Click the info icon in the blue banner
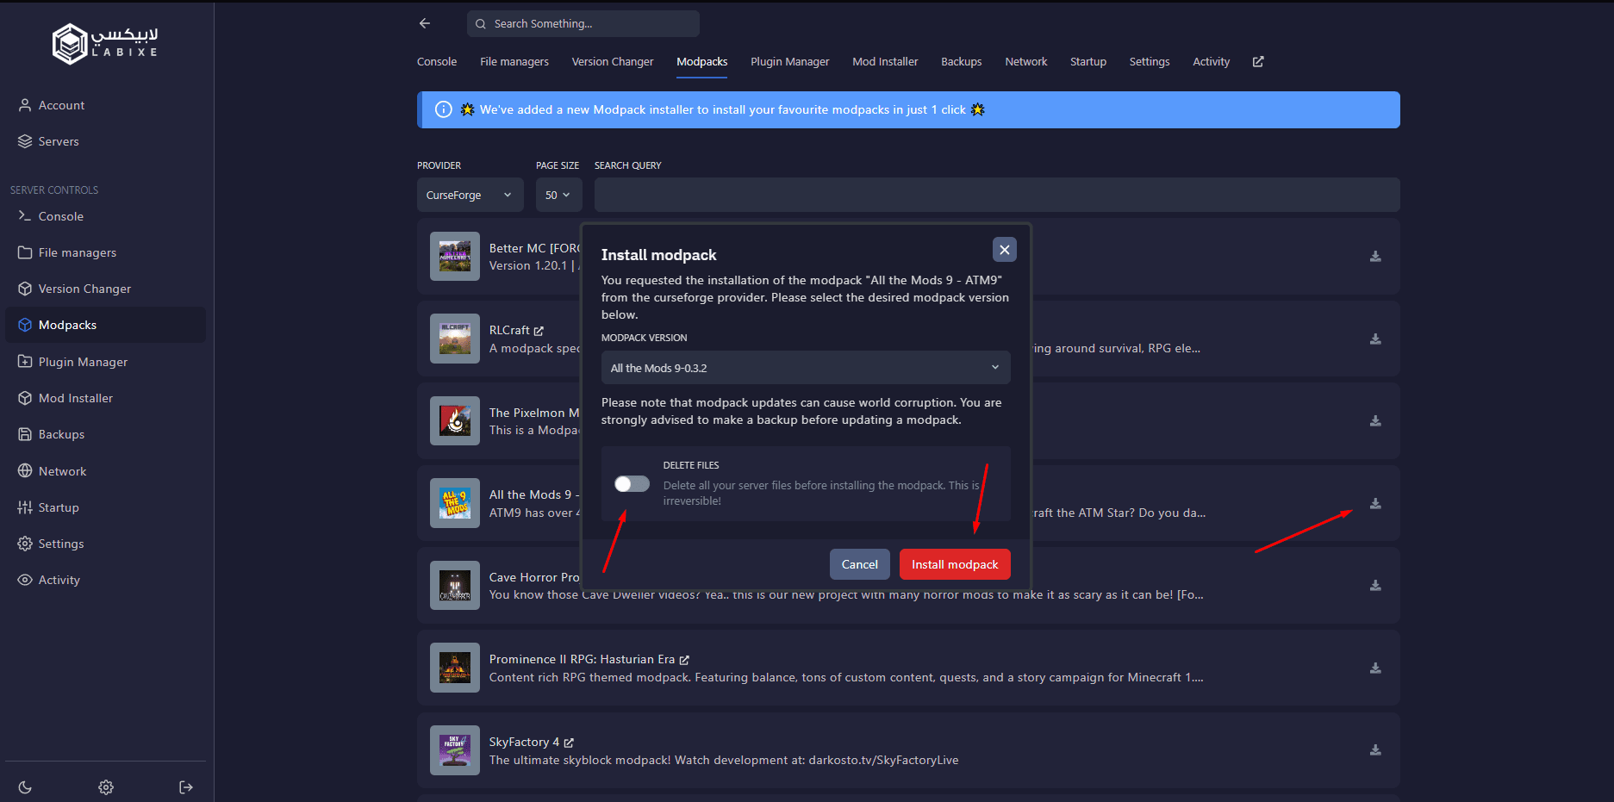Image resolution: width=1614 pixels, height=802 pixels. [444, 109]
